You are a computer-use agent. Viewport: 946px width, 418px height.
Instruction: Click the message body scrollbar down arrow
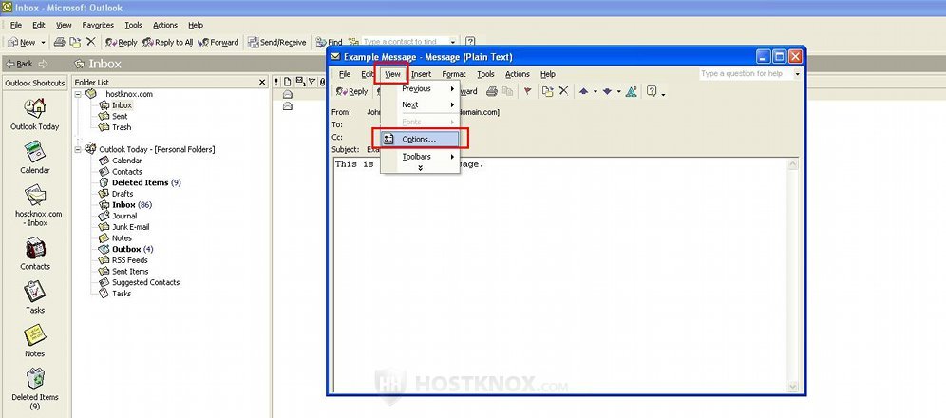tap(793, 387)
